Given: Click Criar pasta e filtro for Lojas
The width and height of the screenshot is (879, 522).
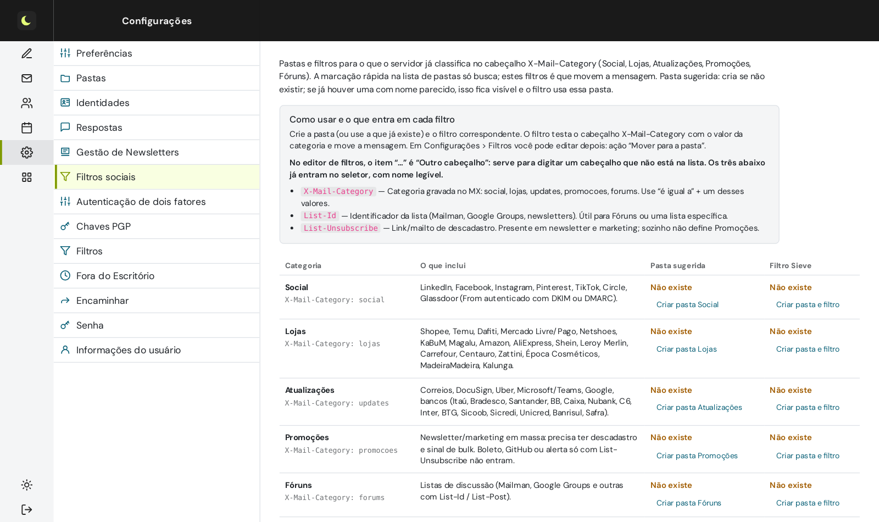Looking at the screenshot, I should 808,349.
